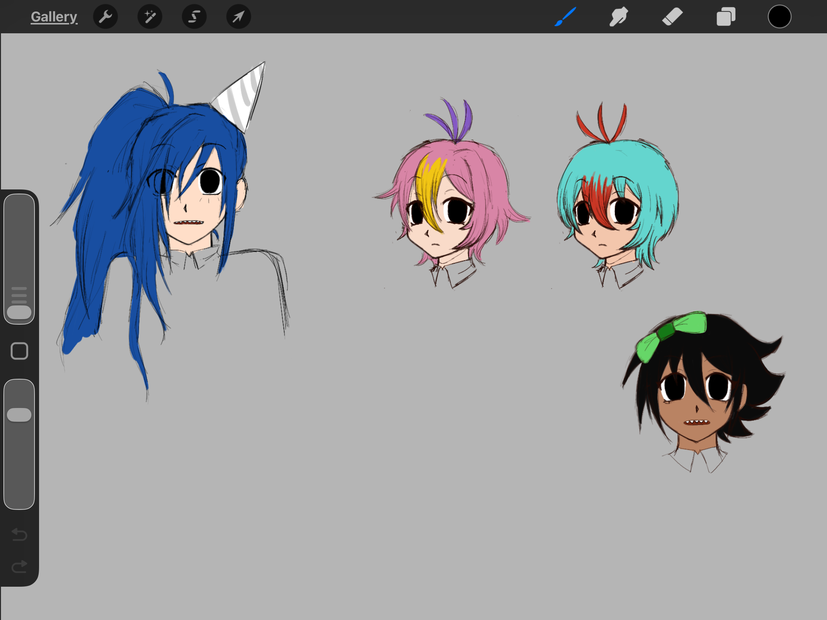
Task: Select the Brush tool
Action: click(565, 17)
